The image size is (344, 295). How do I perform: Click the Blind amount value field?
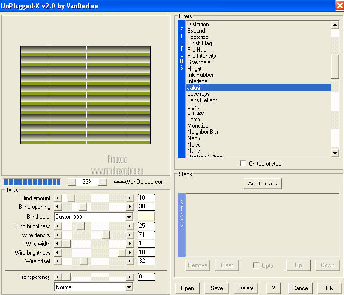pyautogui.click(x=146, y=198)
